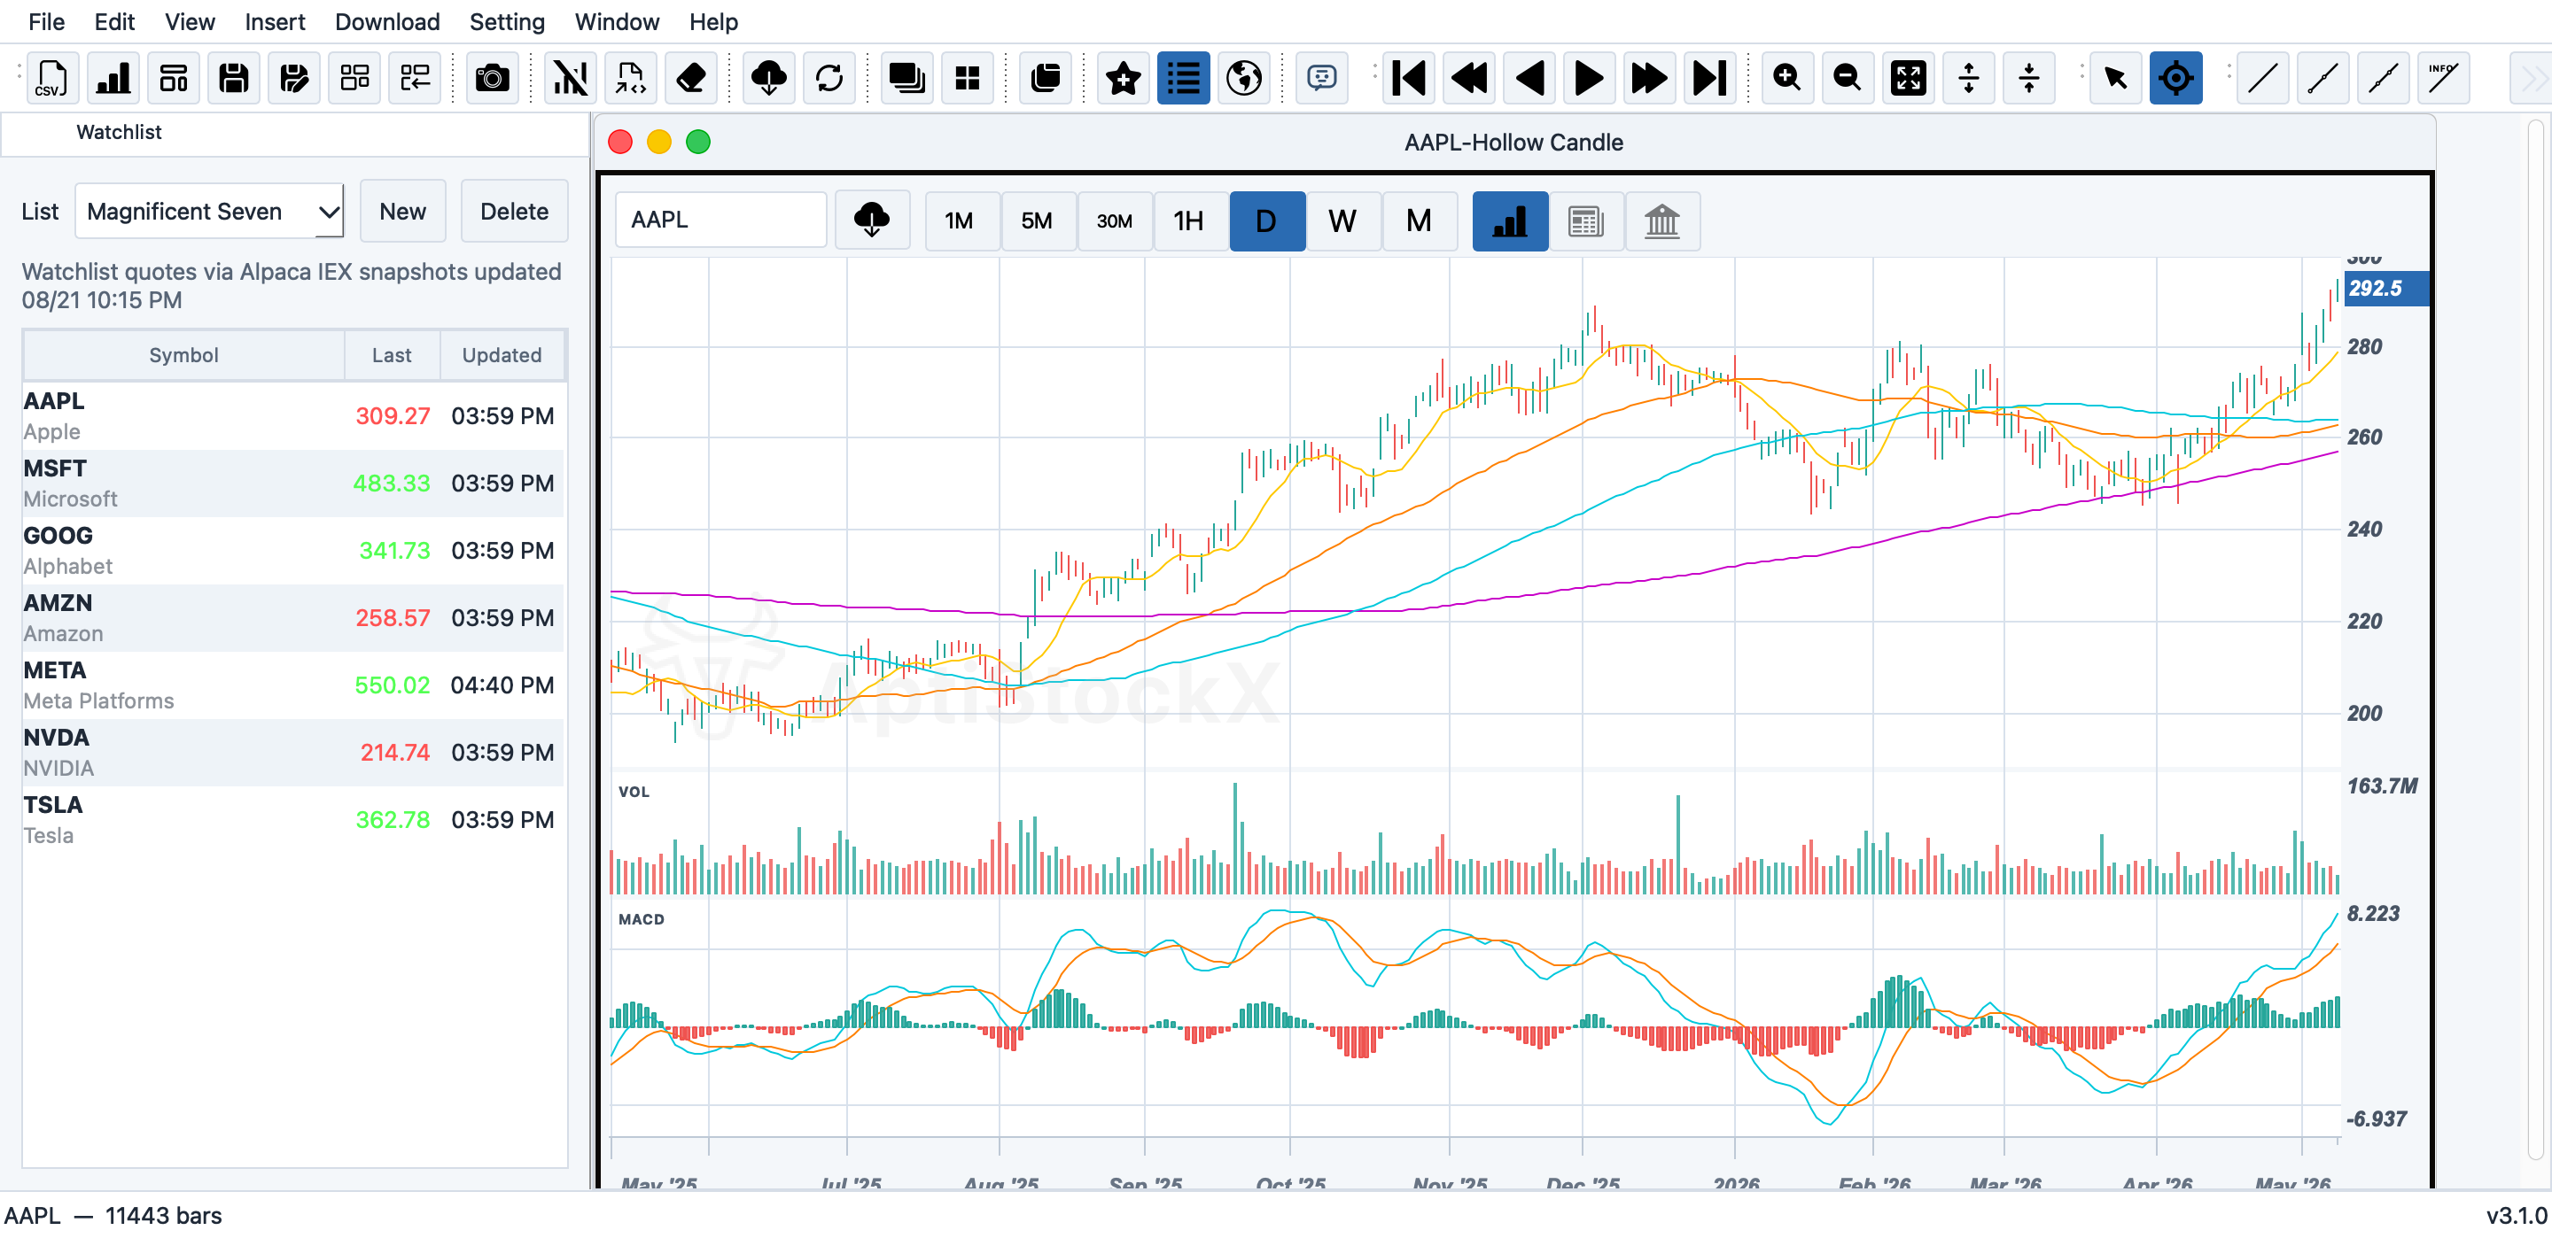
Task: Save with the floppy disk icon
Action: coord(234,78)
